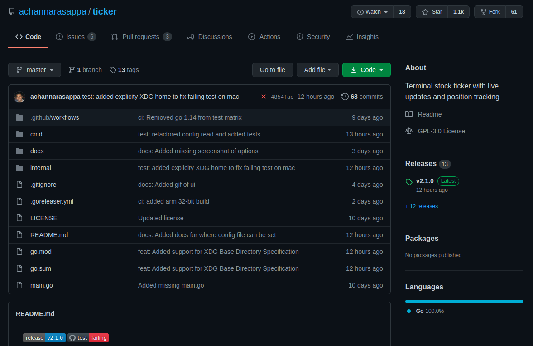Click the file icon next to go.mod
The height and width of the screenshot is (346, 533).
tap(19, 252)
